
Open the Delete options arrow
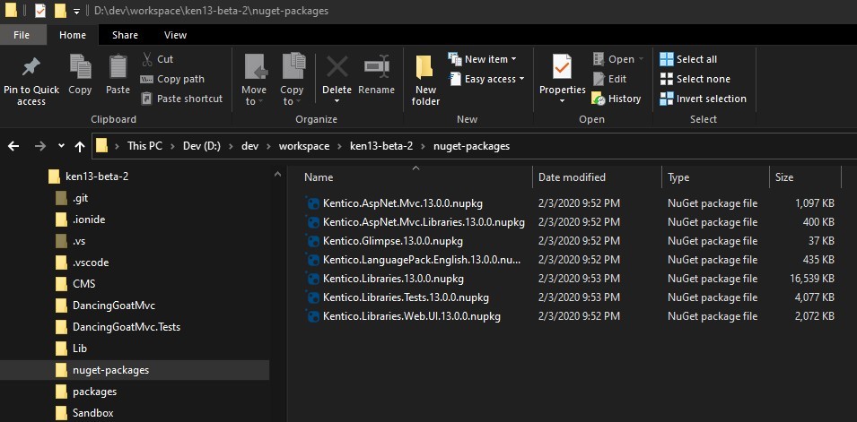point(337,101)
